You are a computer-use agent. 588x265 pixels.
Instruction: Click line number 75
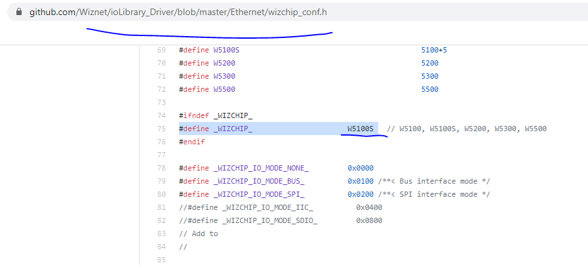(x=162, y=129)
